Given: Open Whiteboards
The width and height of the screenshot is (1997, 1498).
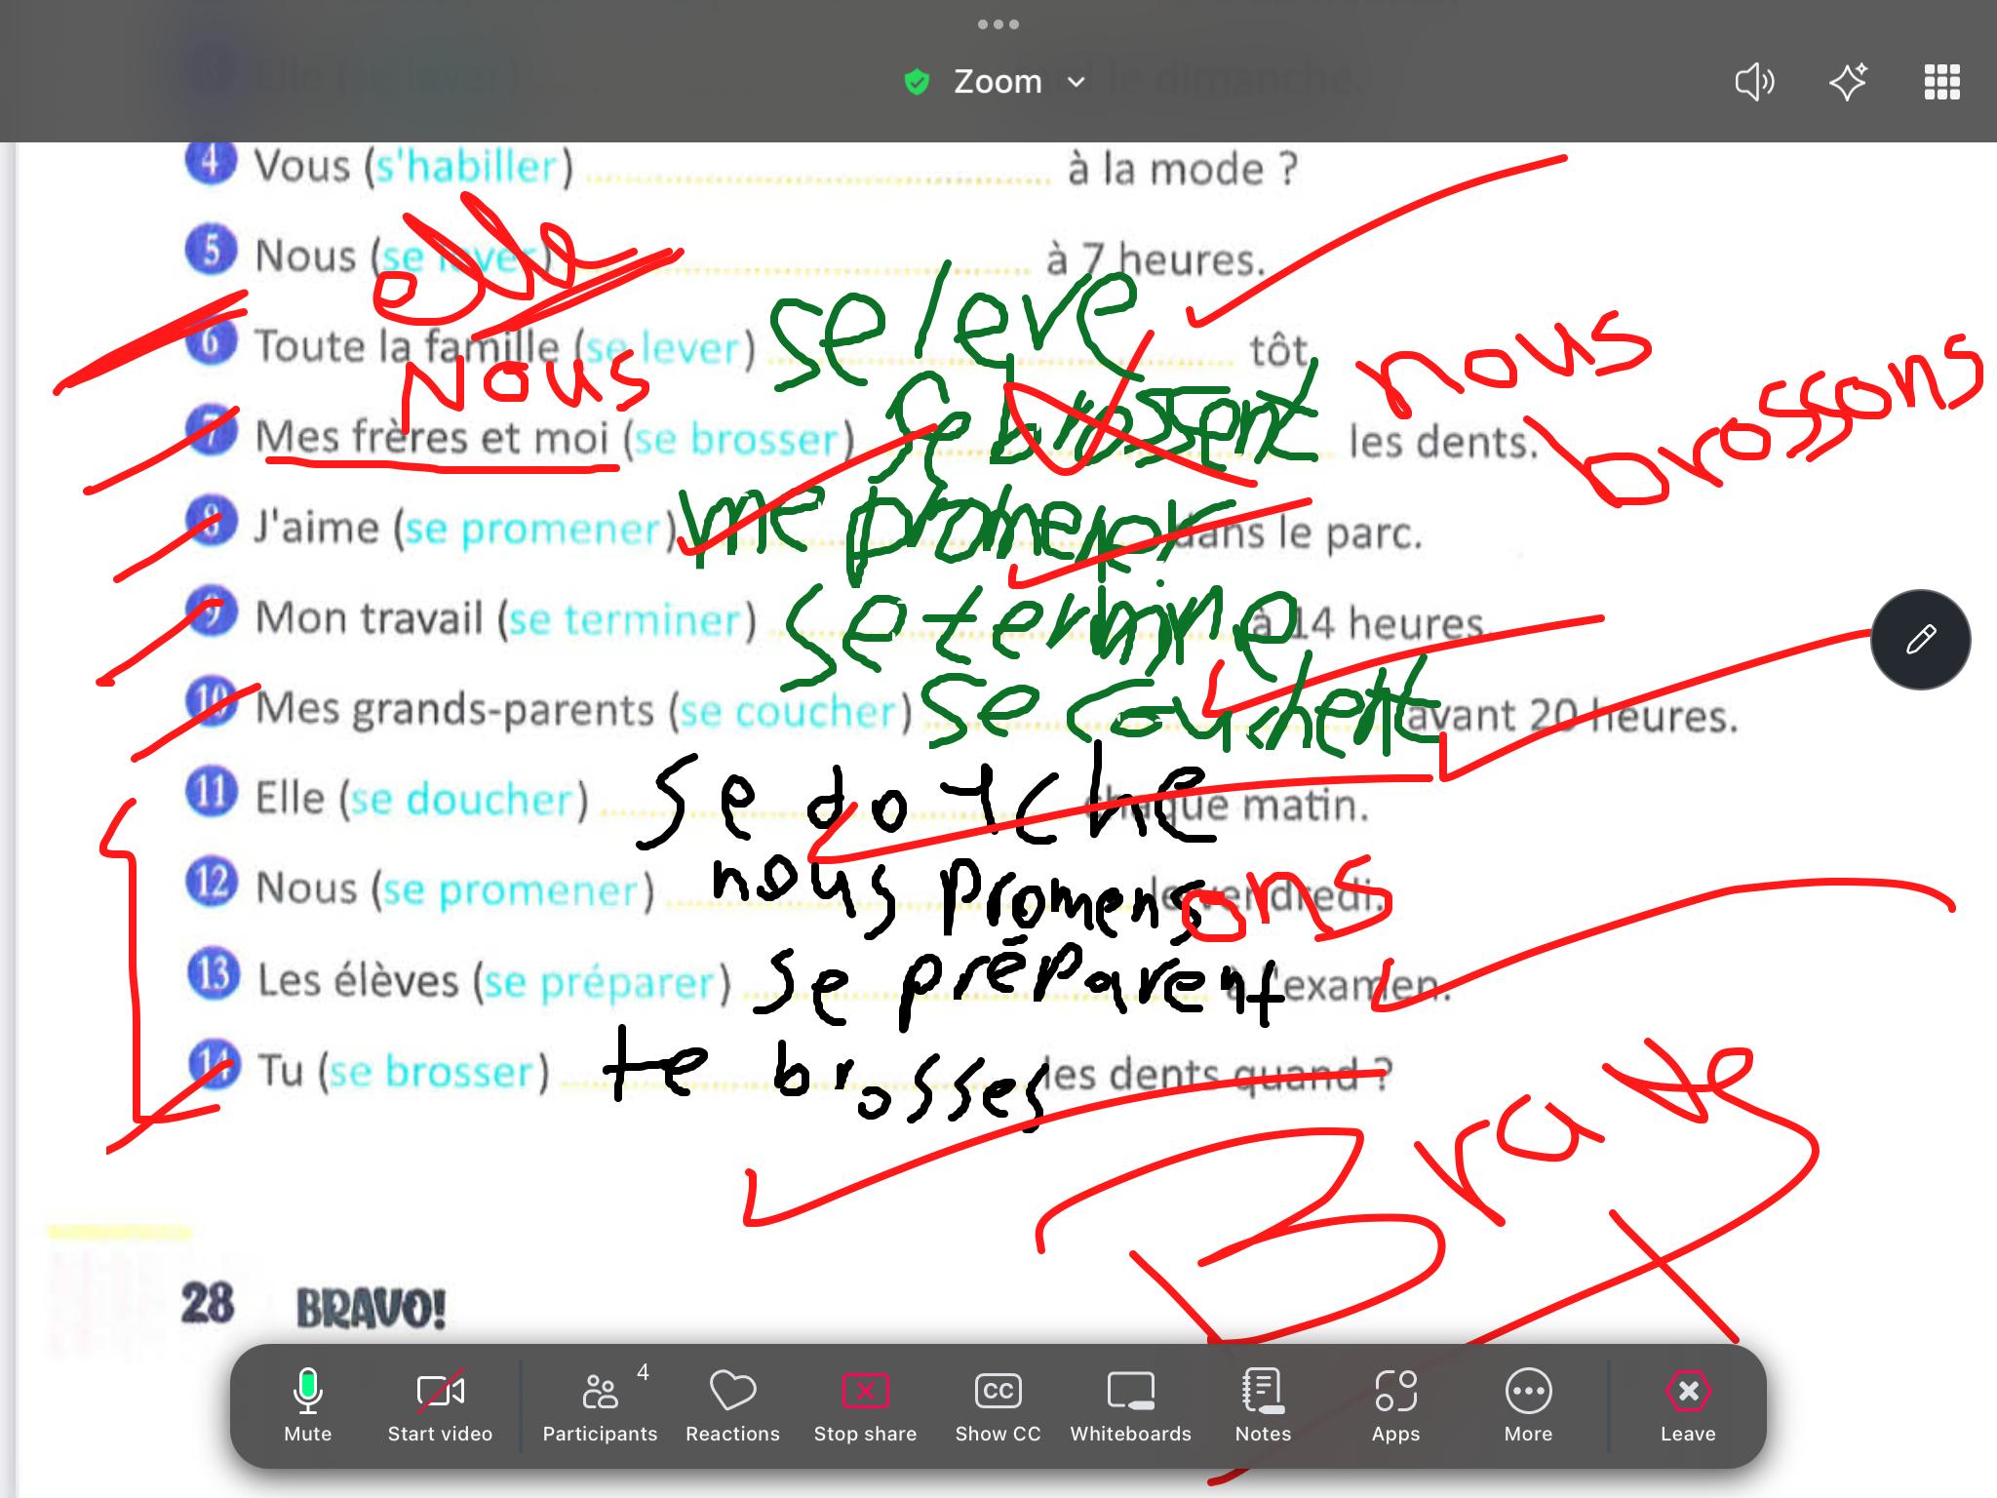Looking at the screenshot, I should pyautogui.click(x=1130, y=1404).
